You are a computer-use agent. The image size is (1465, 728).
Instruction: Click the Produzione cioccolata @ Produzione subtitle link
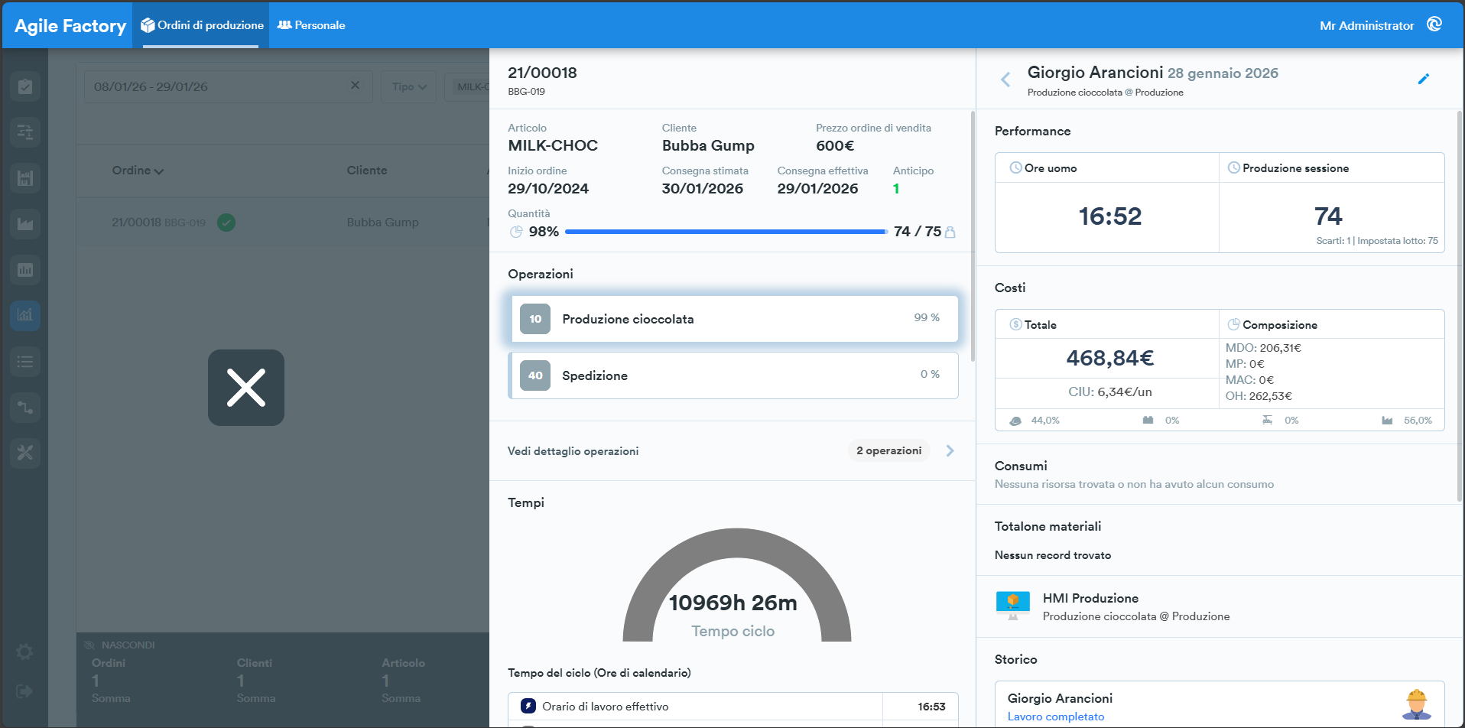click(1106, 93)
